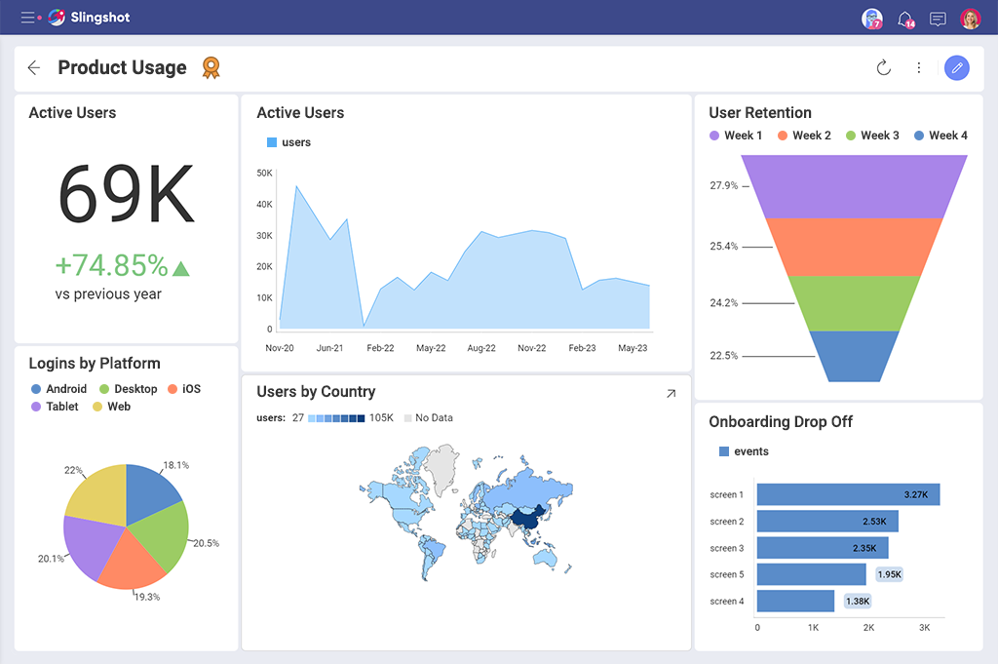Click the edit pencil button
Image resolution: width=998 pixels, height=664 pixels.
point(956,67)
